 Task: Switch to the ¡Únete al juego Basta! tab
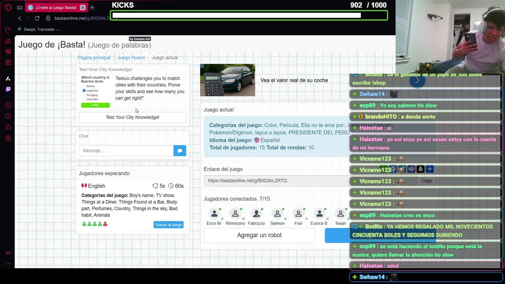coord(55,7)
